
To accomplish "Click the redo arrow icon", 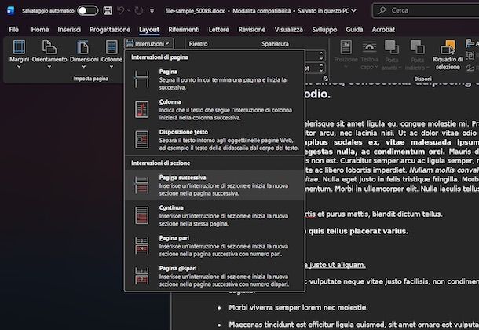I will (x=139, y=11).
